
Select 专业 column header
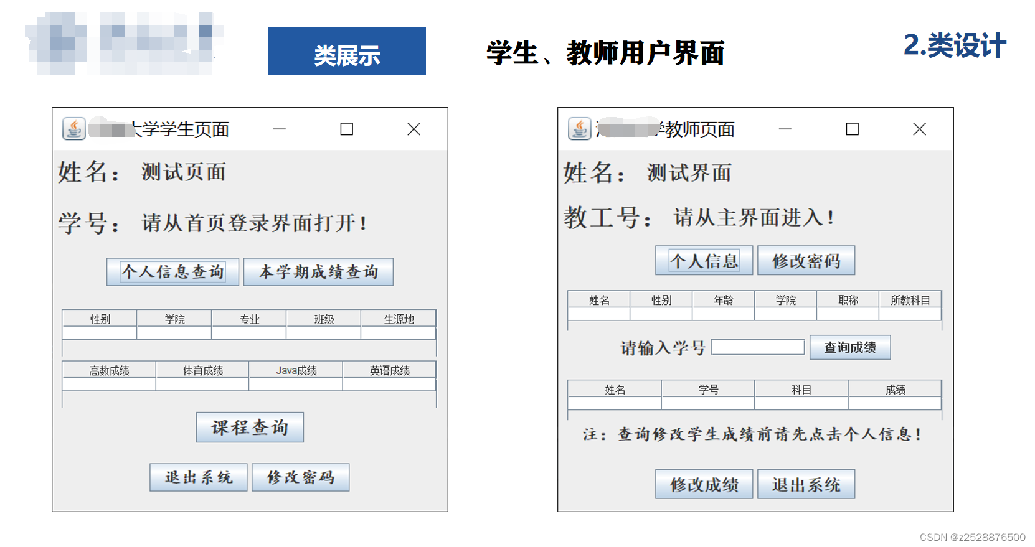pyautogui.click(x=249, y=319)
